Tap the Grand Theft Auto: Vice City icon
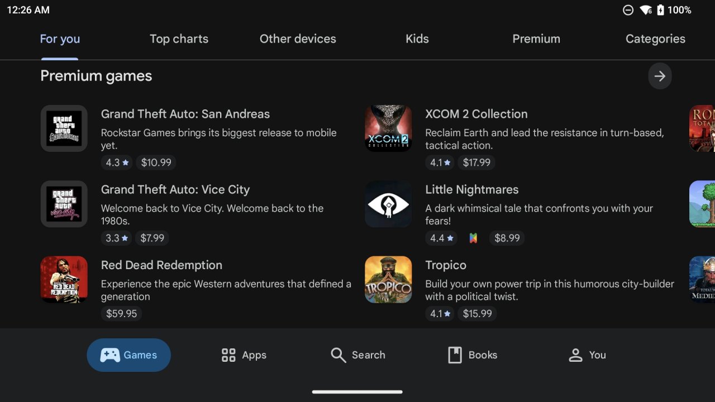715x402 pixels. [64, 204]
